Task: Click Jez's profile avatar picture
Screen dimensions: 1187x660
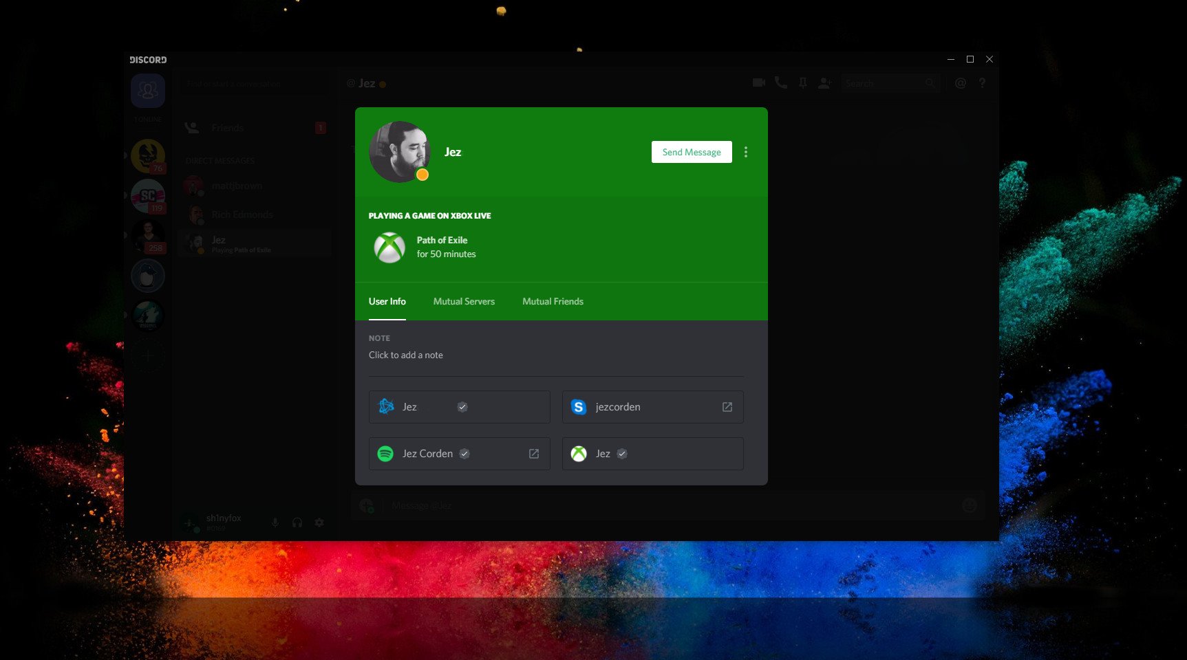Action: 400,152
